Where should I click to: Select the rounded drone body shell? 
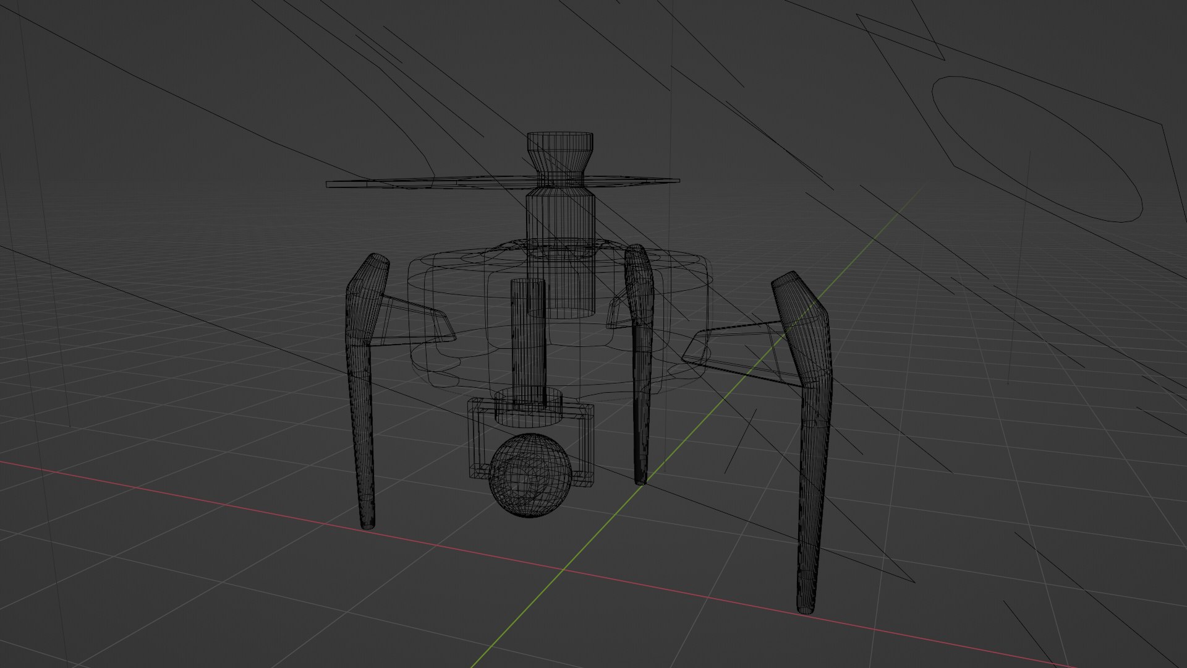click(559, 322)
